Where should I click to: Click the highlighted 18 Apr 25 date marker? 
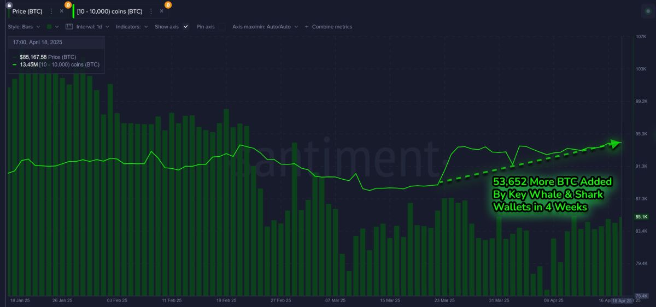point(622,300)
